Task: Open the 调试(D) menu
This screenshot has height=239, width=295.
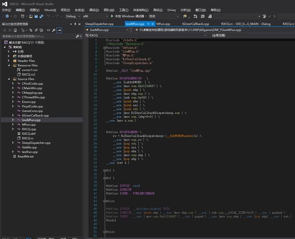Action: (x=94, y=10)
